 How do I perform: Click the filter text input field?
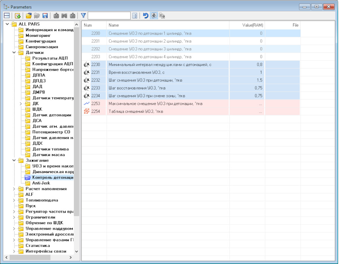[x=109, y=16]
